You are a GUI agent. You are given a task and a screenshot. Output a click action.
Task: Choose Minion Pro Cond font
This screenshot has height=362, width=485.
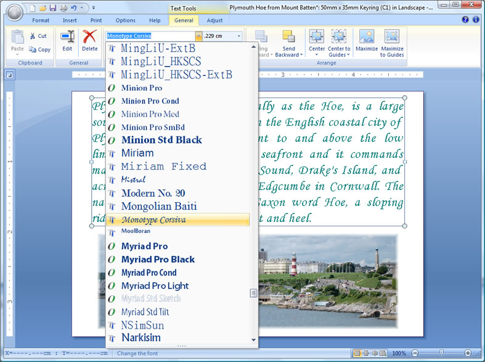click(178, 101)
